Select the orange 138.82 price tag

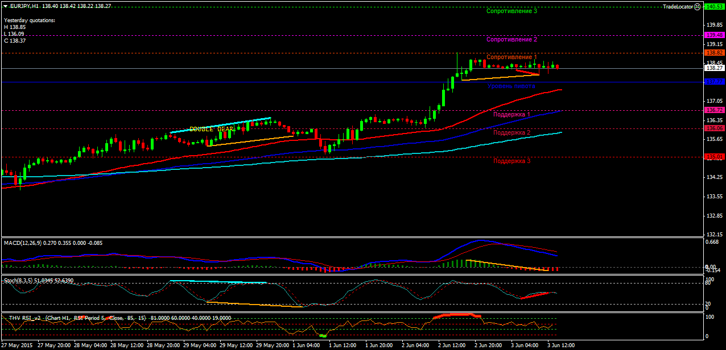713,52
